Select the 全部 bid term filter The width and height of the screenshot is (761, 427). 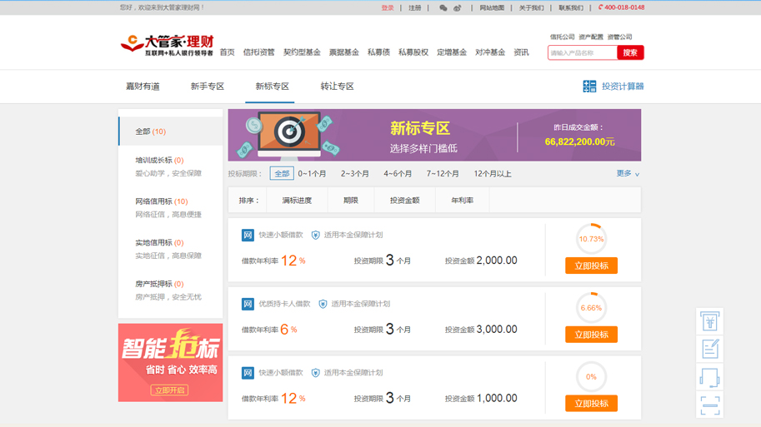[x=282, y=173]
